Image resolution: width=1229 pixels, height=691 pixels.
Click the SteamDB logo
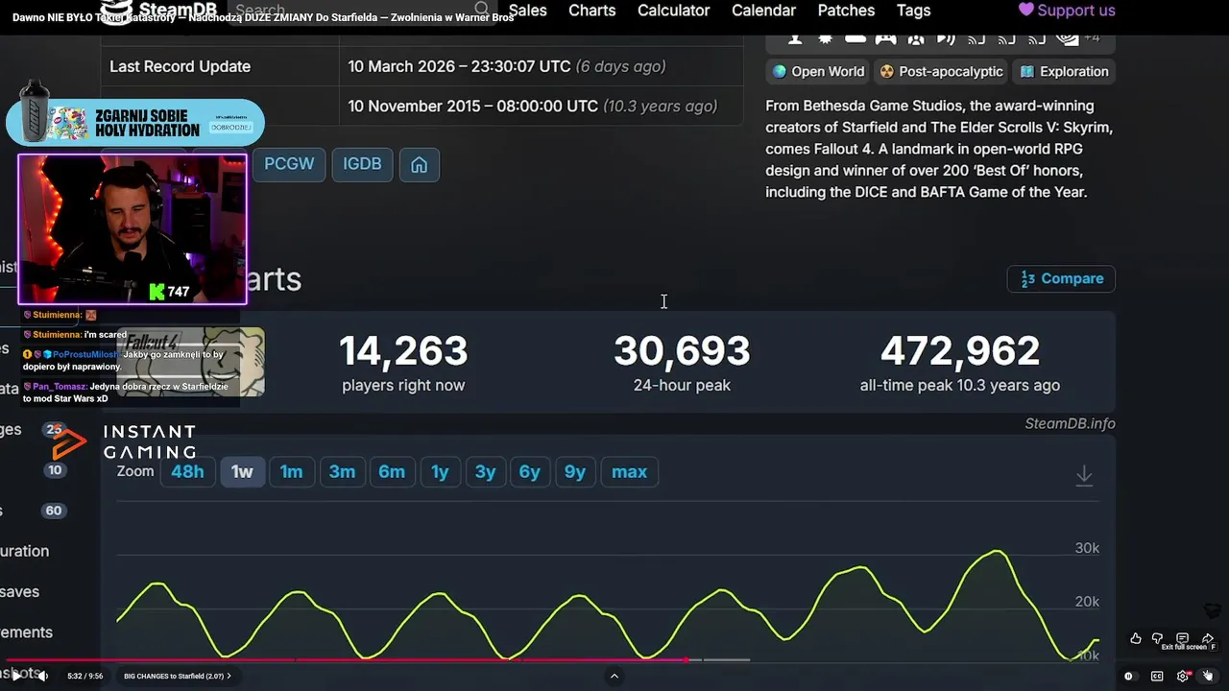[160, 10]
